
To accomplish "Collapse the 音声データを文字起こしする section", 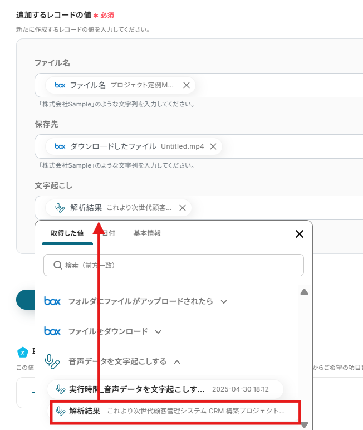I will (x=177, y=361).
